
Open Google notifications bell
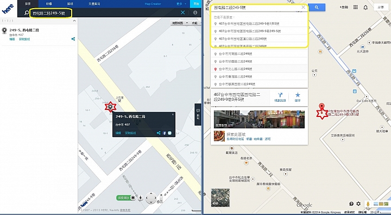tap(365, 8)
